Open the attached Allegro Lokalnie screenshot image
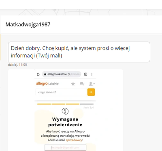 pyautogui.click(x=66, y=110)
